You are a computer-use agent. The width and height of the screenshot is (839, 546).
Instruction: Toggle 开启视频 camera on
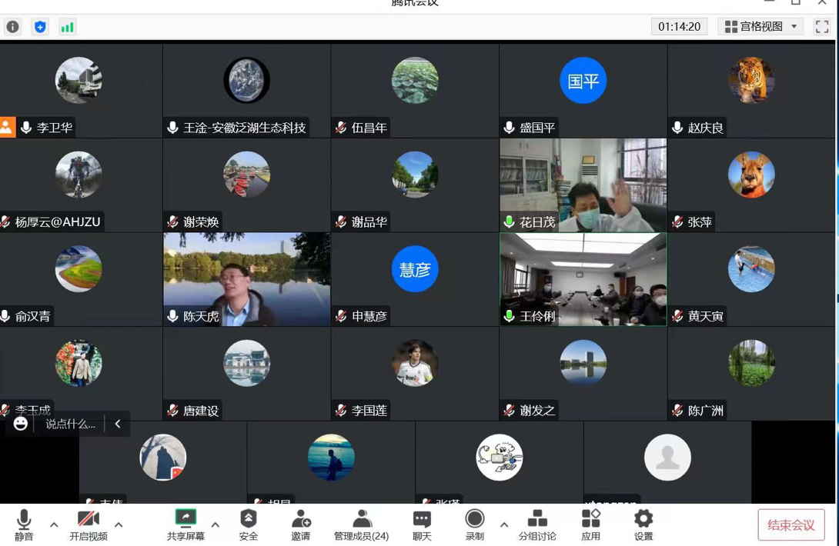click(89, 524)
